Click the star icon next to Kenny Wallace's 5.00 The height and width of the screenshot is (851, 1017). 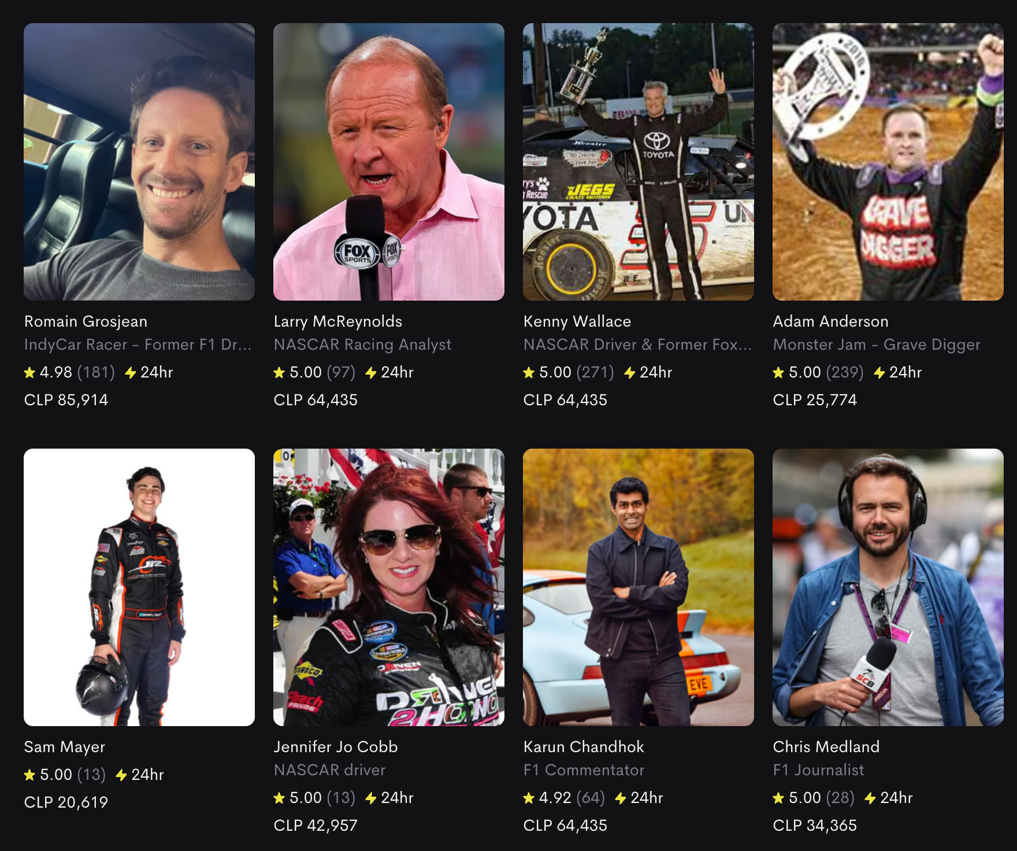529,373
